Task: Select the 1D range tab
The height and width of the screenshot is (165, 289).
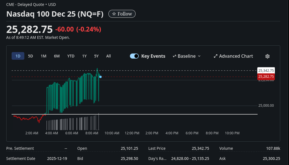Action: click(x=18, y=56)
